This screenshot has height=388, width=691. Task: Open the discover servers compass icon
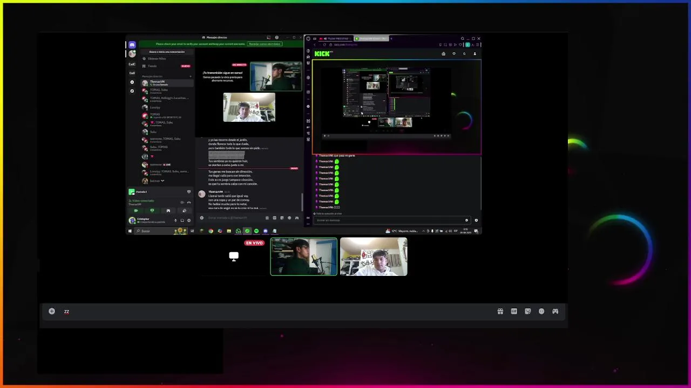pos(132,91)
